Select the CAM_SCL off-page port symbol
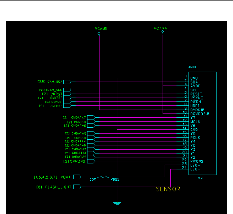Screen dimensions: 233x214 [67, 90]
